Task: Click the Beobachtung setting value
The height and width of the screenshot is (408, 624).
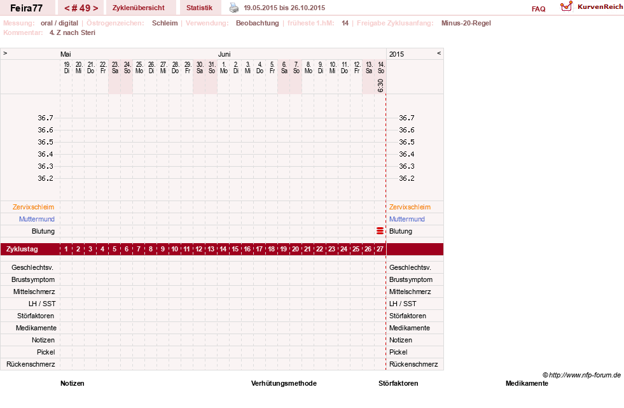Action: (x=258, y=23)
